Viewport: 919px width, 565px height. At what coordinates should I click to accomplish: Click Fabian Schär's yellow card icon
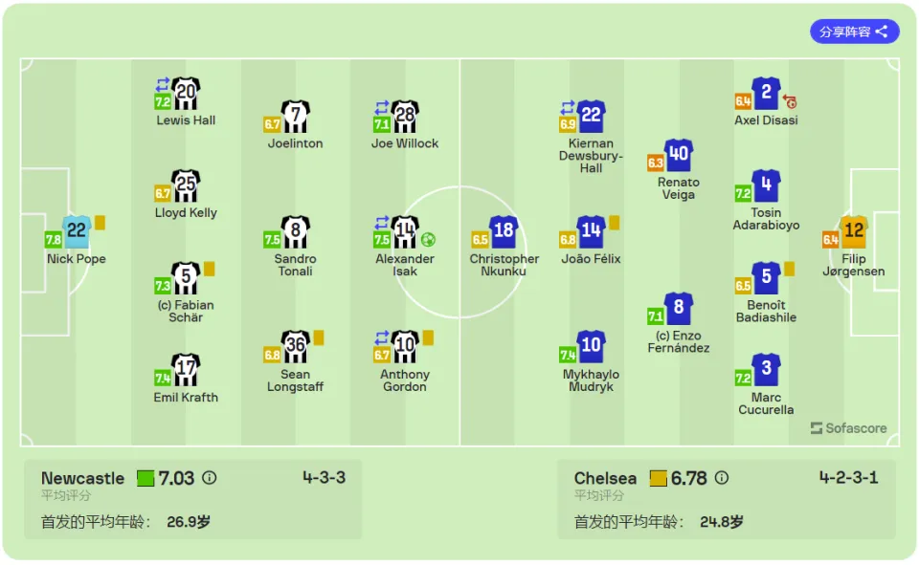[x=210, y=269]
